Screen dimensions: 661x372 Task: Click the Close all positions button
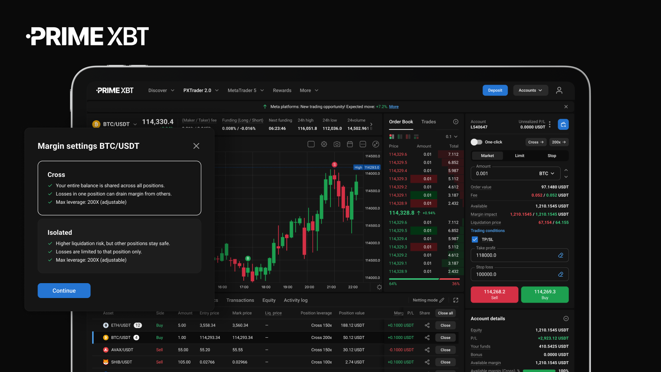(x=445, y=313)
